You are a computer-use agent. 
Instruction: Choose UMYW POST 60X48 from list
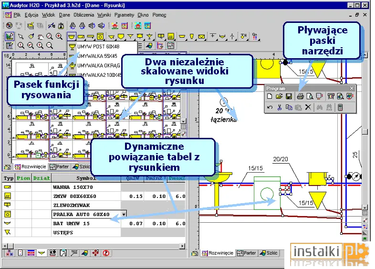98,46
